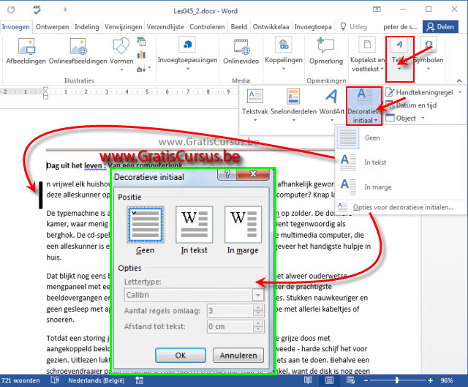Open the Indeling tab
Viewport: 468px width, 387px height.
(86, 27)
